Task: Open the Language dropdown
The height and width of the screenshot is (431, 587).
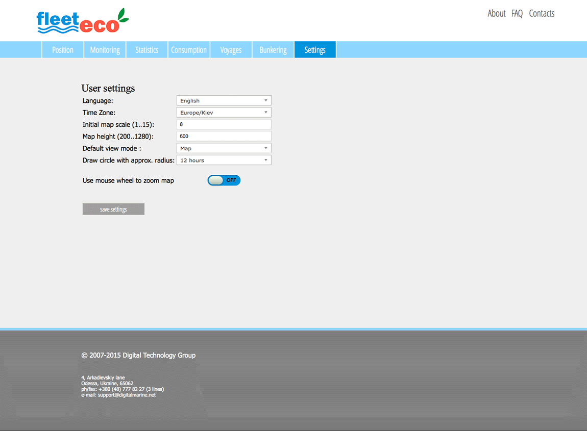Action: 224,101
